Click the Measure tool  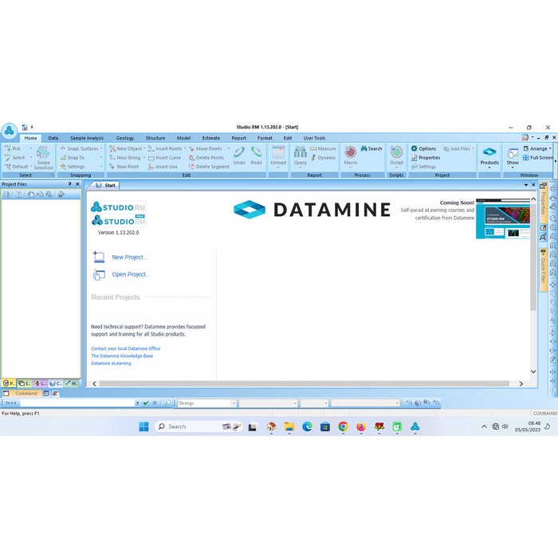323,148
